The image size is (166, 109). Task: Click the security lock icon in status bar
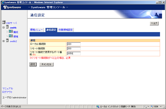(146, 107)
